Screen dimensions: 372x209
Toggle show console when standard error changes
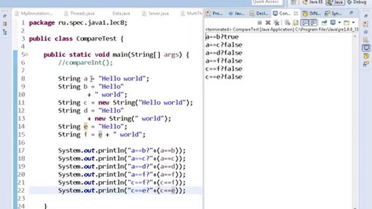313,23
